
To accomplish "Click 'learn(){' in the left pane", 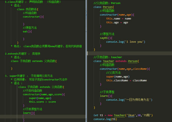I will tap(29, 113).
